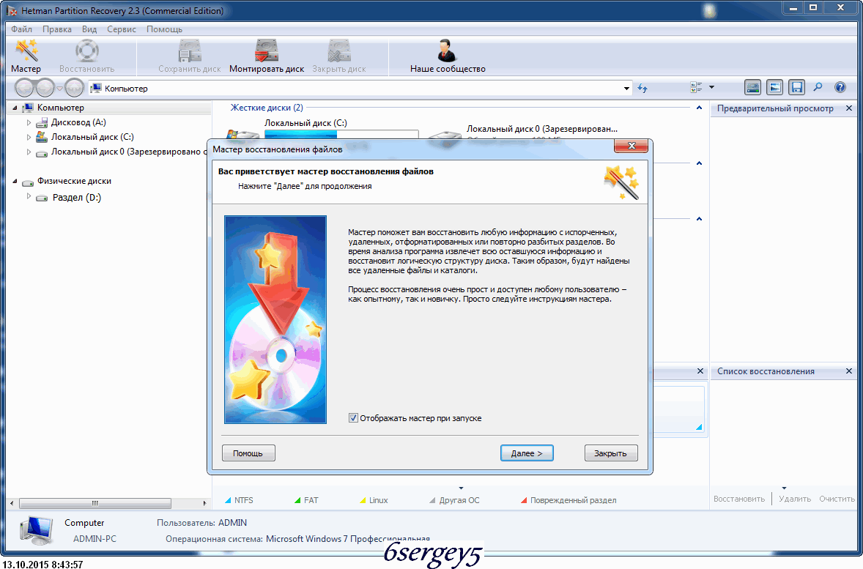Click the tree panel scroll-left arrow
Screen dimensions: 863x569
tap(12, 503)
